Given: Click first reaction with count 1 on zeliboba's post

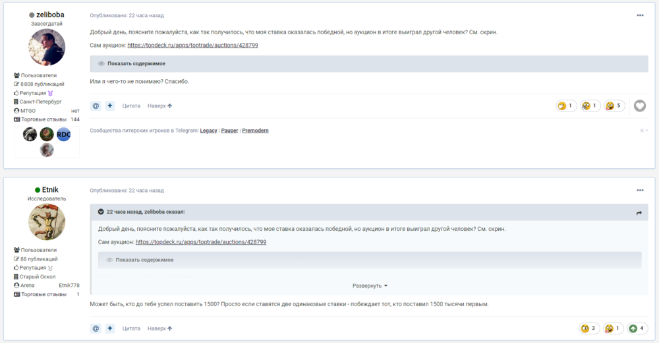Looking at the screenshot, I should pyautogui.click(x=566, y=106).
